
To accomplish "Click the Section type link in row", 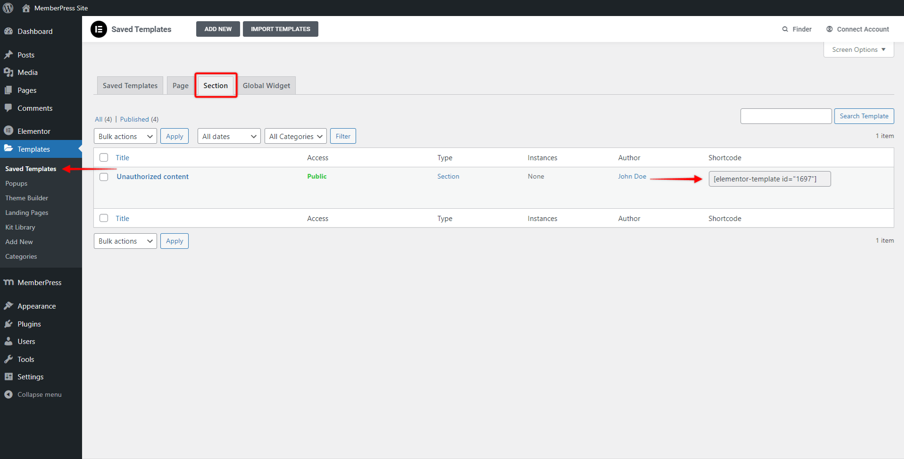I will (448, 176).
